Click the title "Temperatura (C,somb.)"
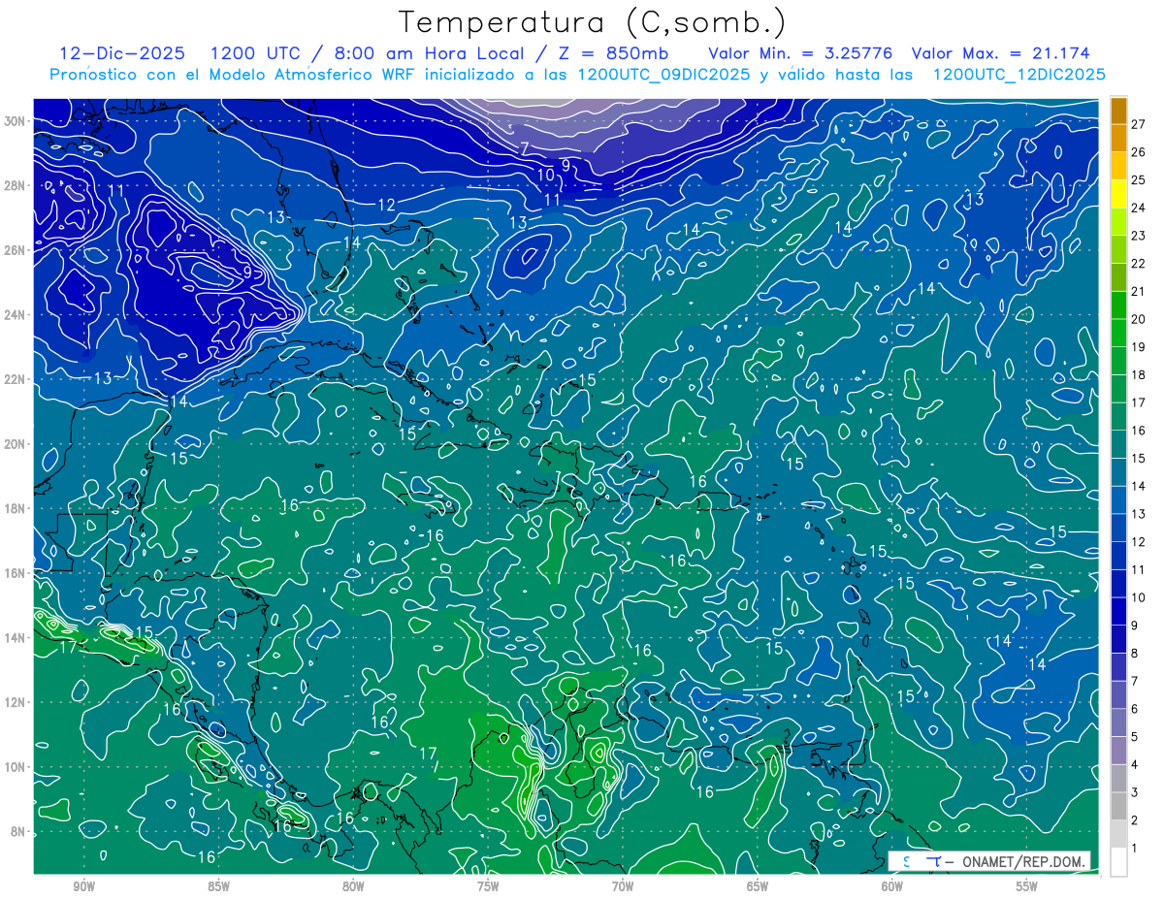This screenshot has width=1164, height=899. click(593, 22)
